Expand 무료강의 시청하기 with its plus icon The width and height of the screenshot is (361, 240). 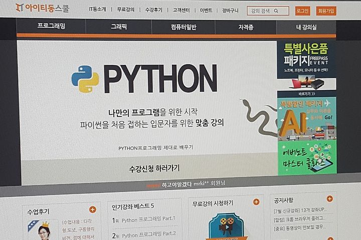click(256, 202)
